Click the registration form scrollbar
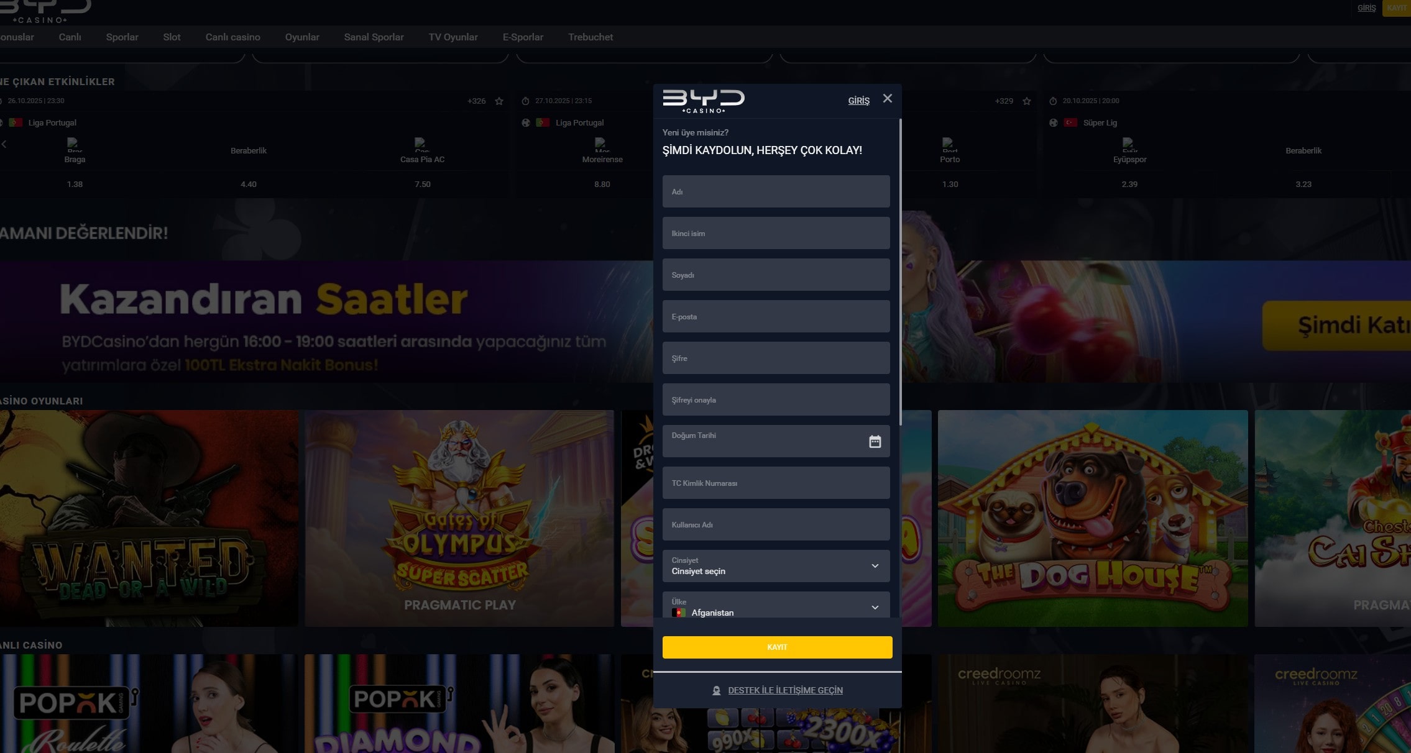Viewport: 1411px width, 753px height. pyautogui.click(x=900, y=272)
